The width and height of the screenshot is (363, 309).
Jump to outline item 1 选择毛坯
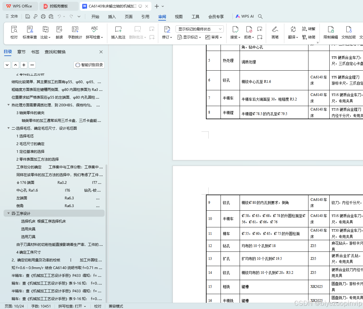click(25, 136)
